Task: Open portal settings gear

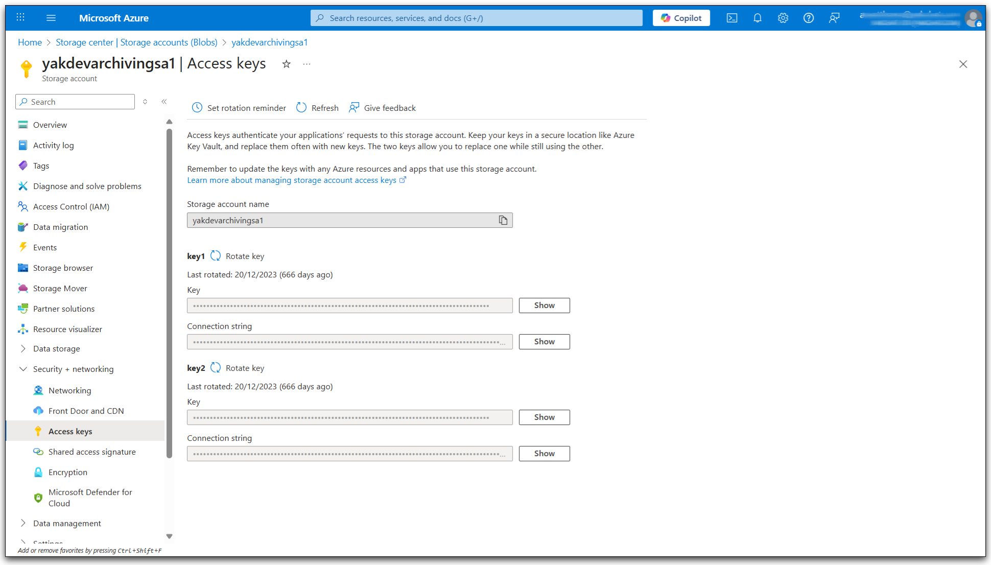Action: click(783, 18)
